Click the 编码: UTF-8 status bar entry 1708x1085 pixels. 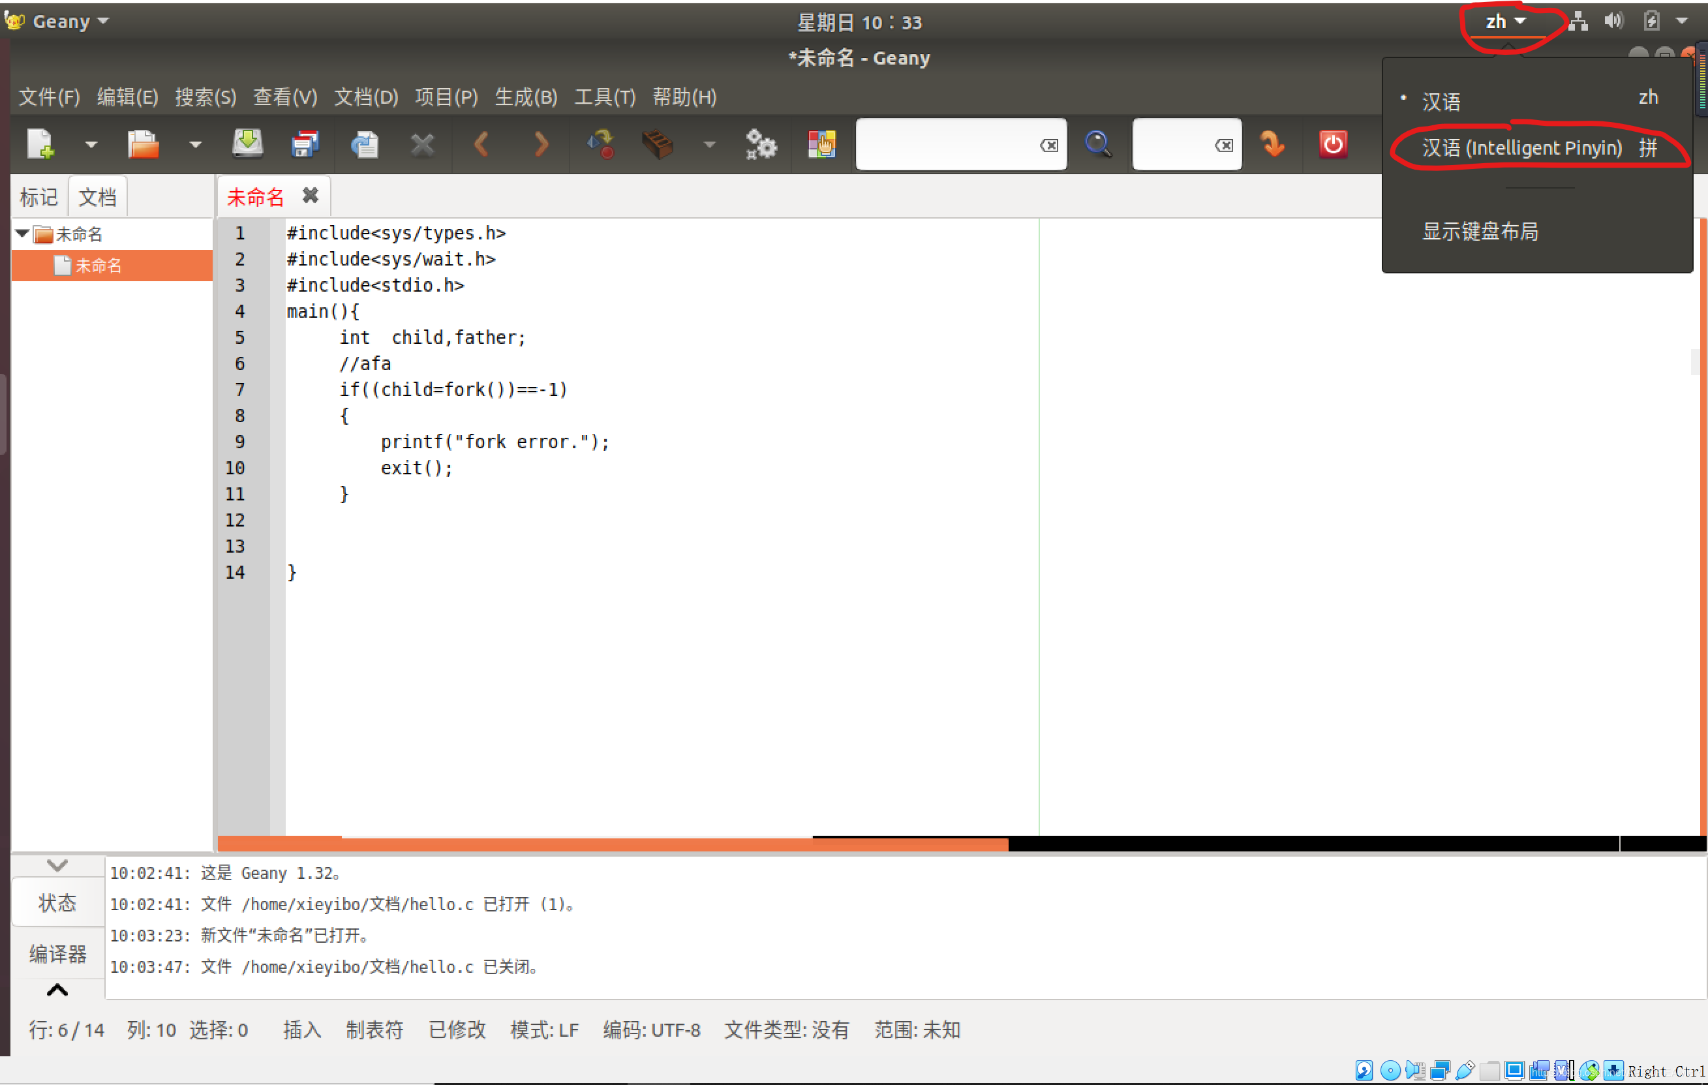652,1030
